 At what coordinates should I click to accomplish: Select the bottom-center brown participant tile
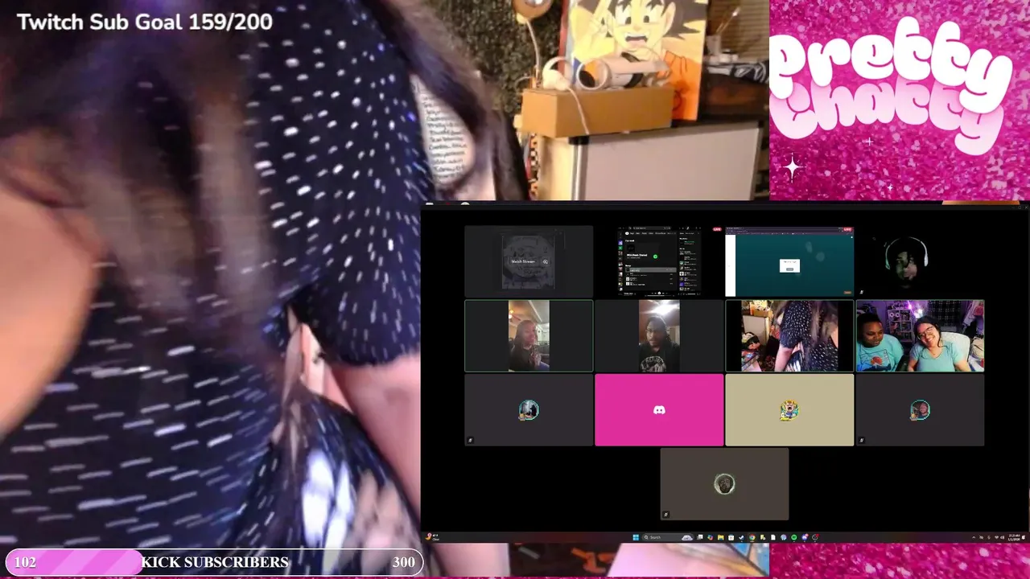pos(724,484)
